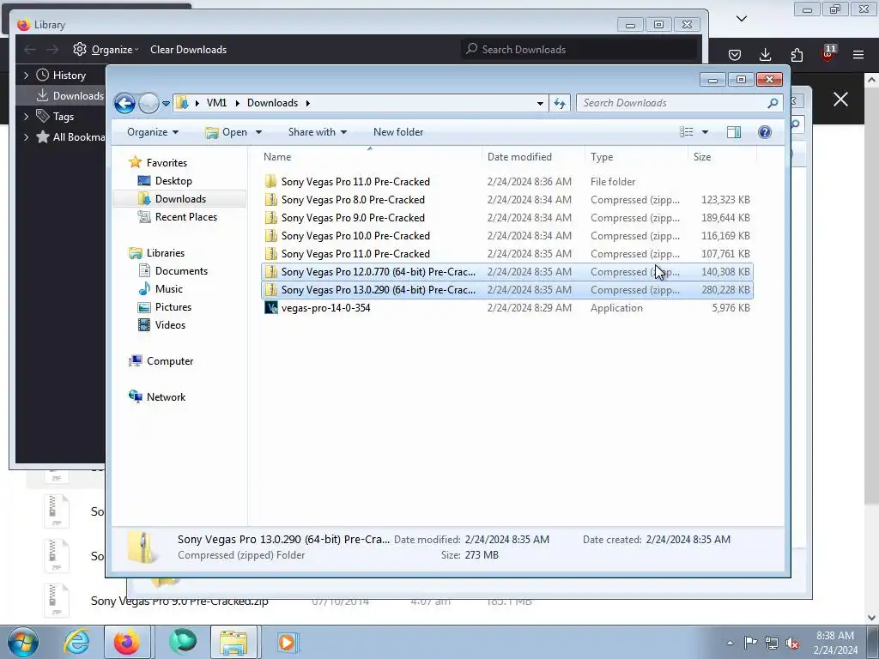The height and width of the screenshot is (659, 879).
Task: Open More view options dropdown arrow
Action: coord(706,132)
